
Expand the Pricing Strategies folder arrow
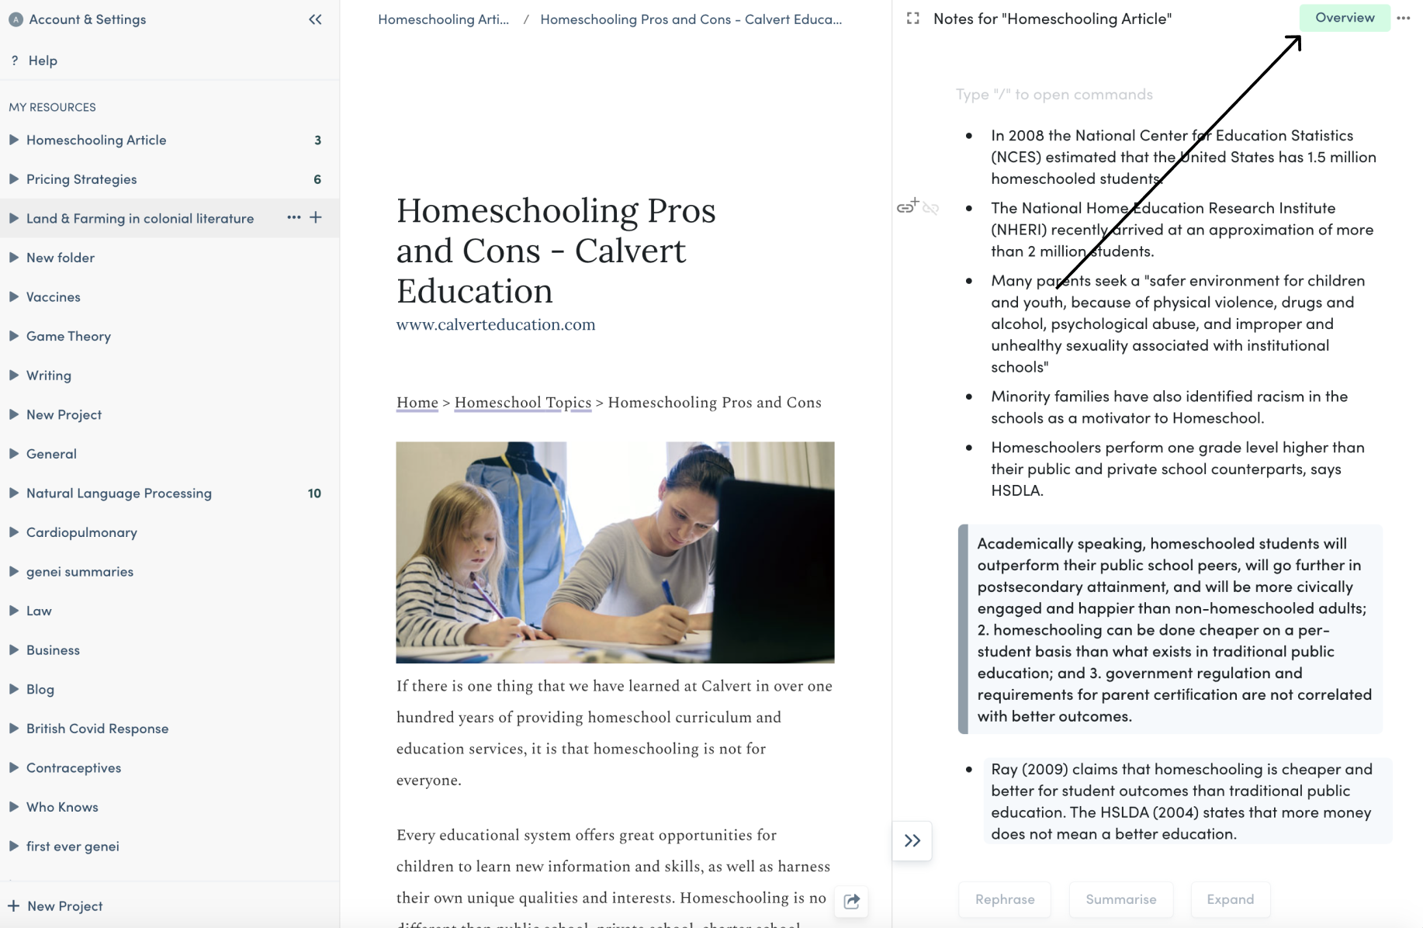[x=14, y=179]
